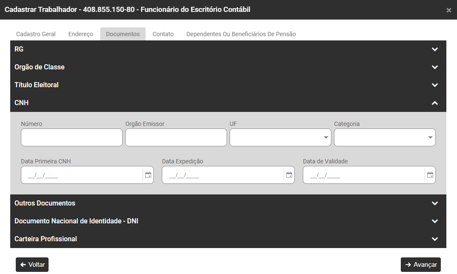Collapse the CNH section
The height and width of the screenshot is (274, 457).
click(434, 103)
